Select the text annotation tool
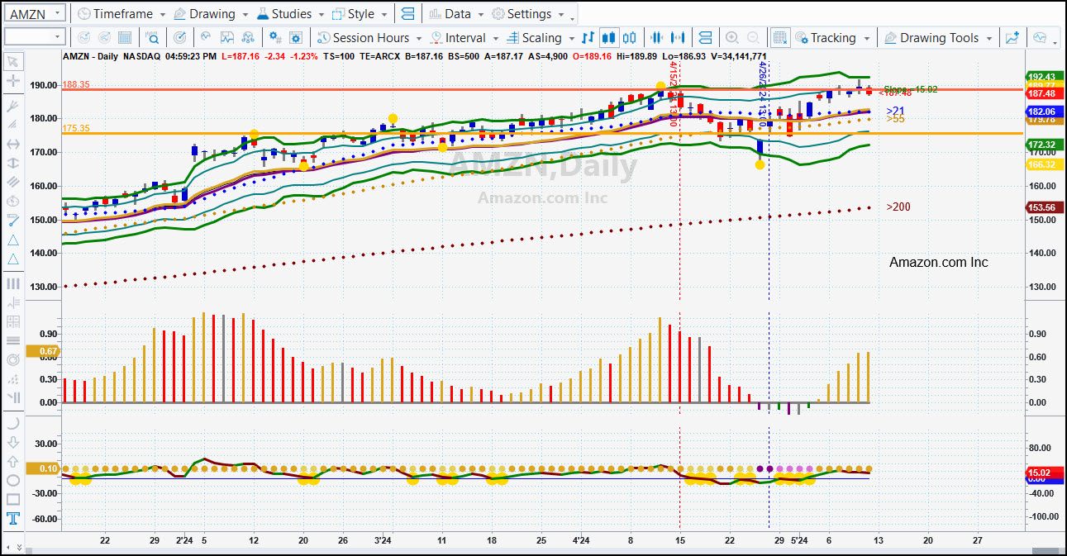This screenshot has height=556, width=1067. (x=13, y=519)
